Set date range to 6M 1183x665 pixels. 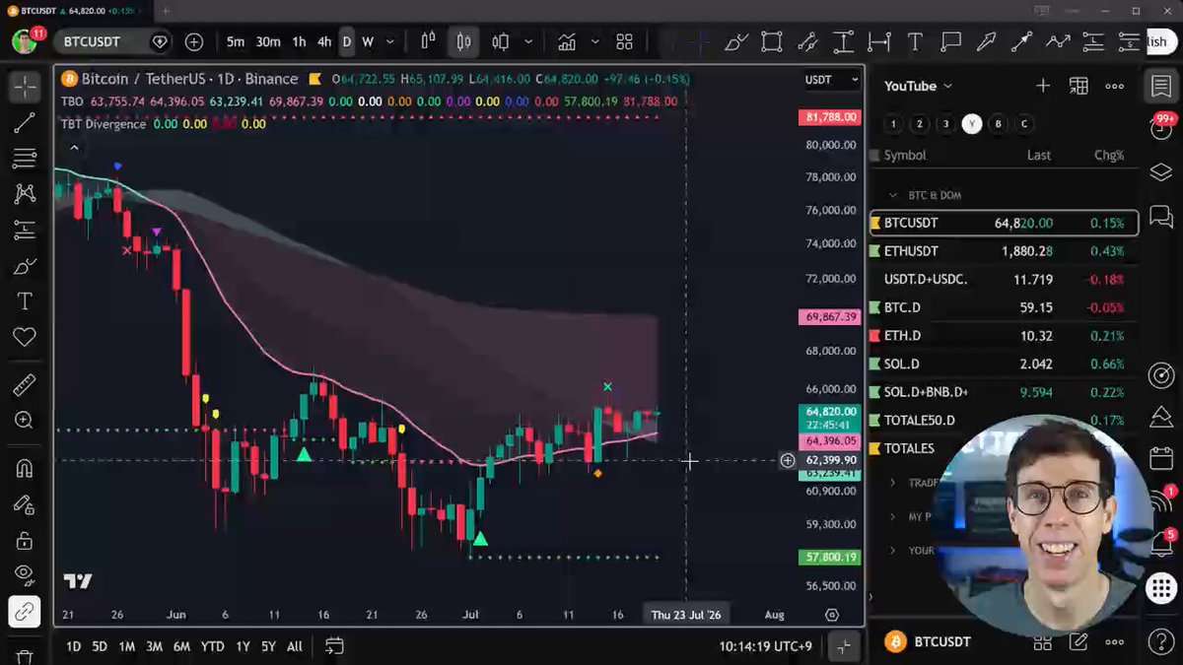181,646
